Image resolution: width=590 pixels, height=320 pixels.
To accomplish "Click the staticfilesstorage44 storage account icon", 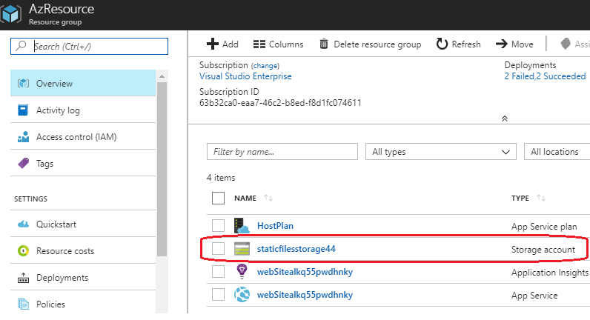I will point(242,249).
